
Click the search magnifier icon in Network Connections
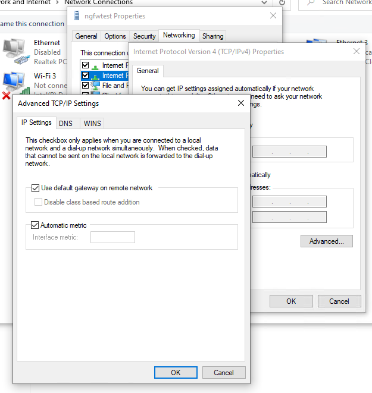(311, 3)
